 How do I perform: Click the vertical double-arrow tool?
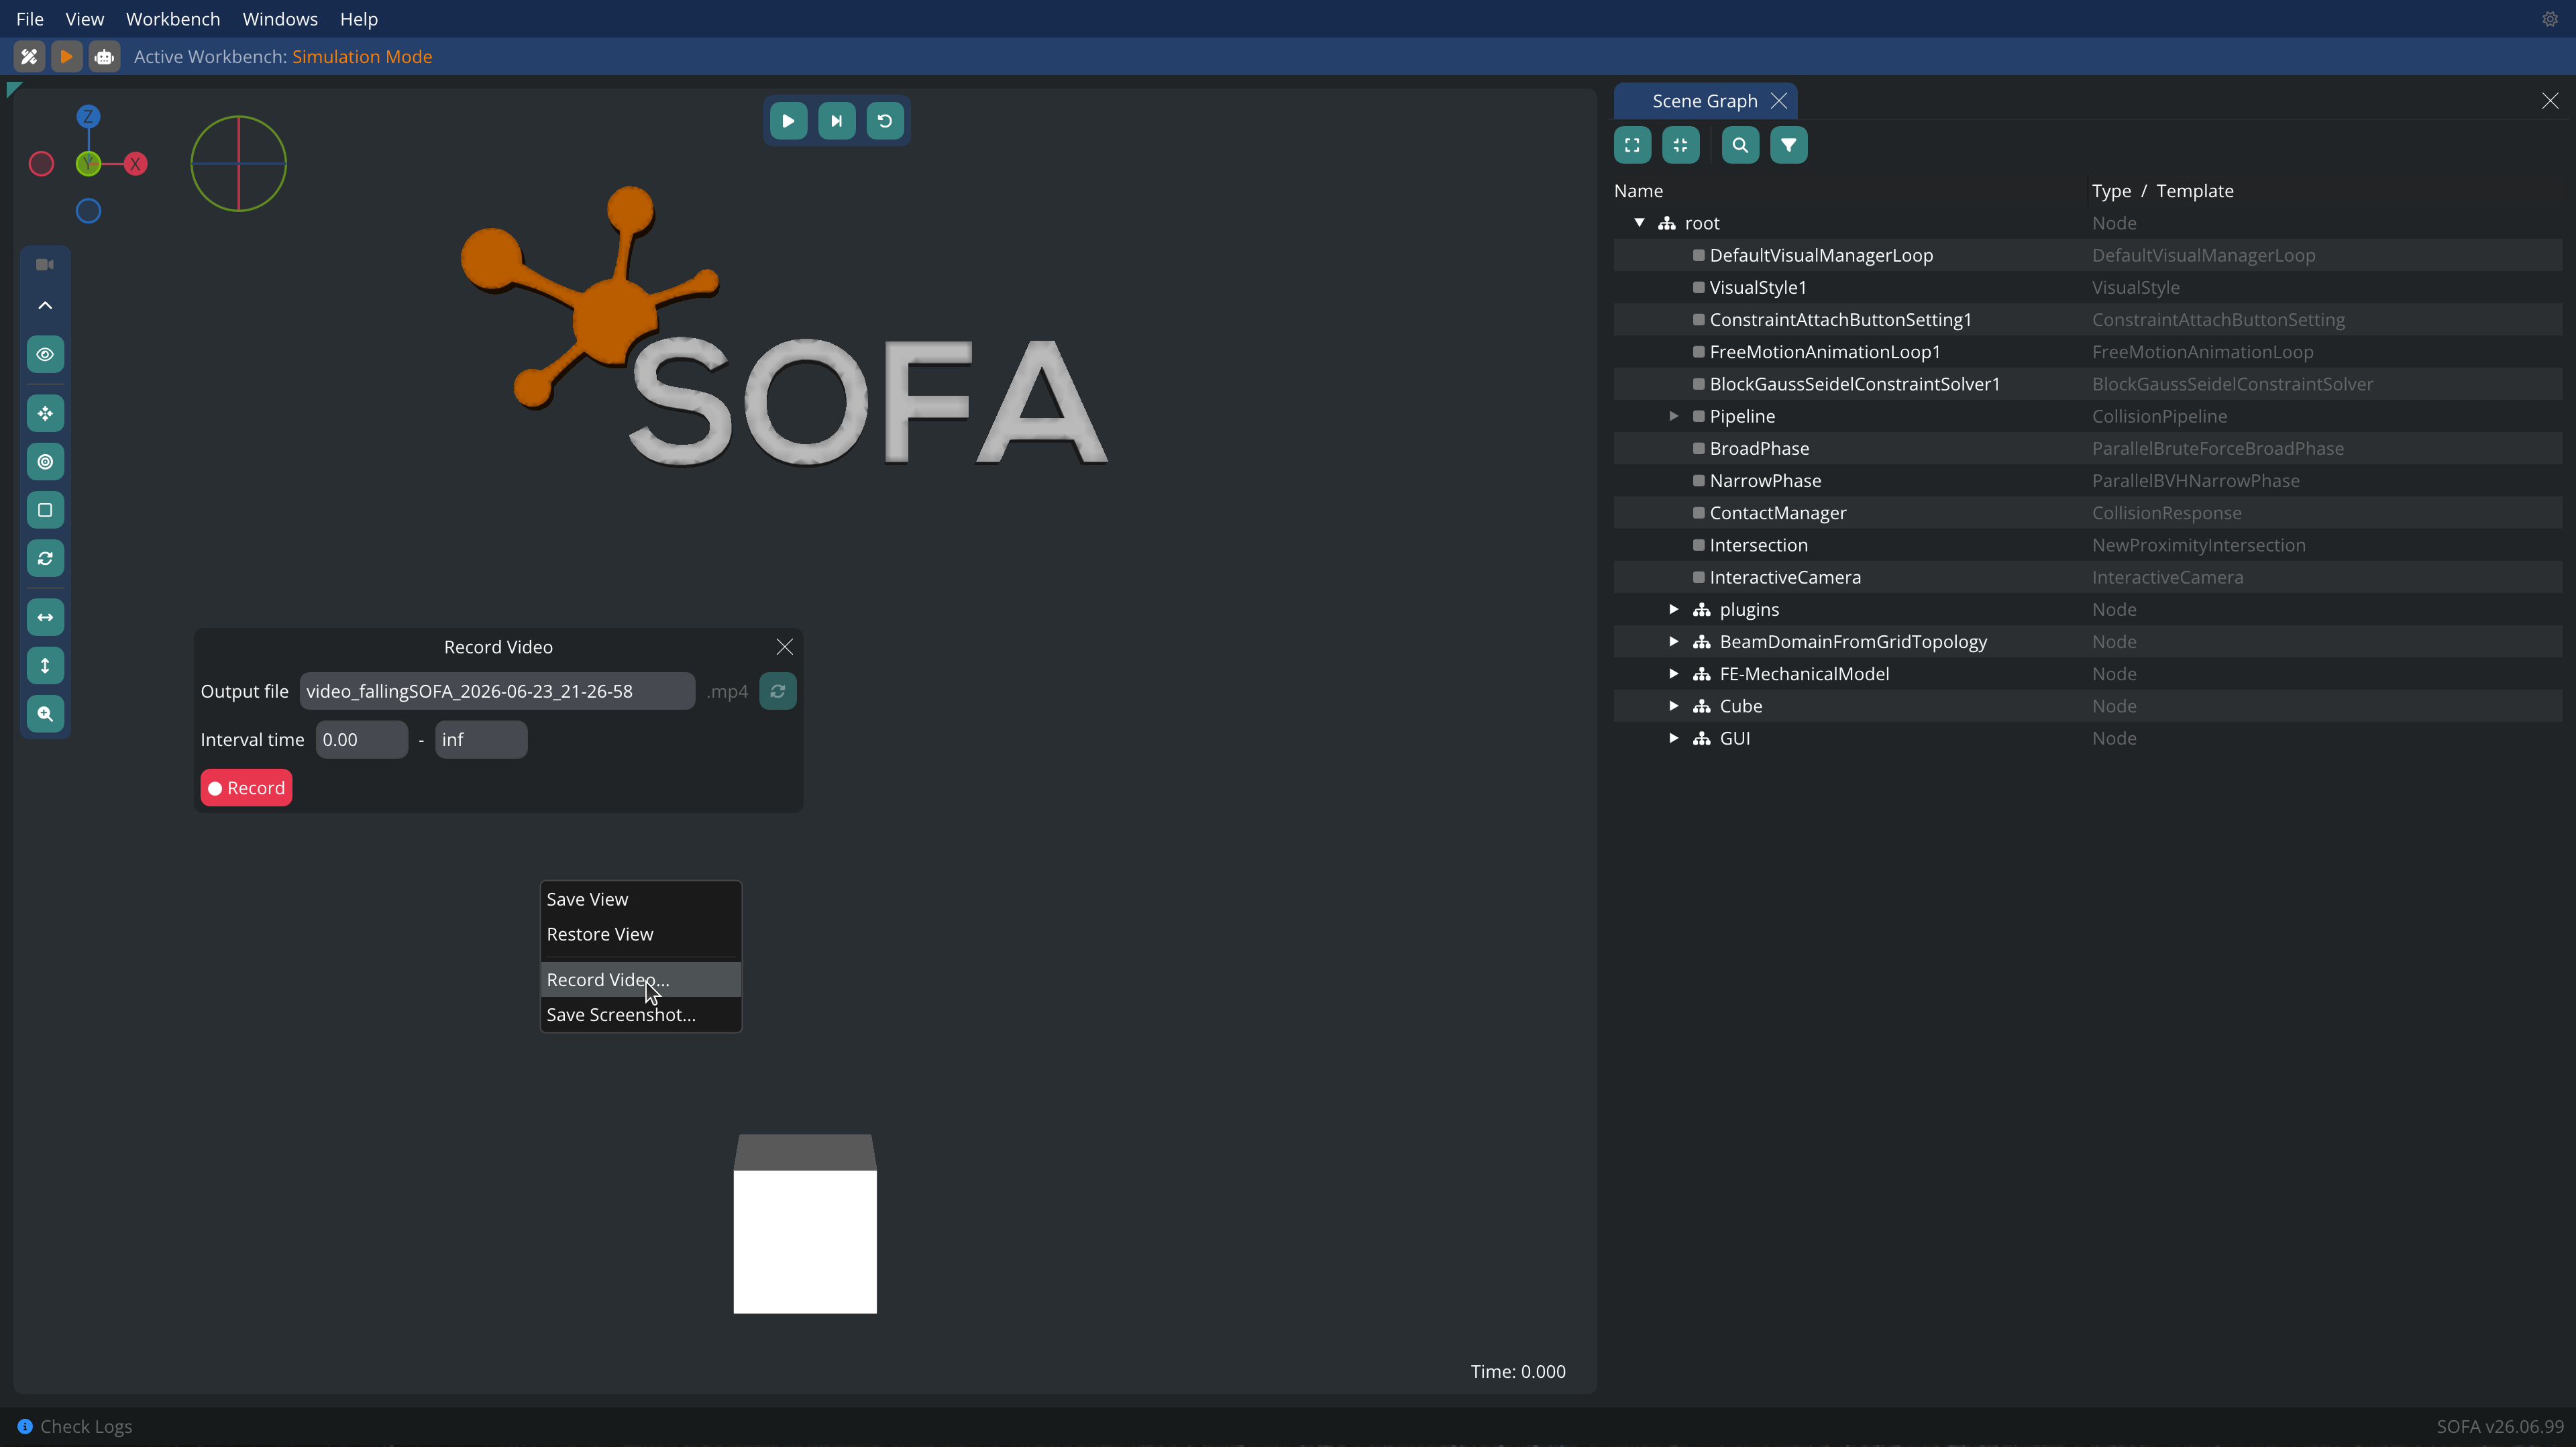click(45, 665)
